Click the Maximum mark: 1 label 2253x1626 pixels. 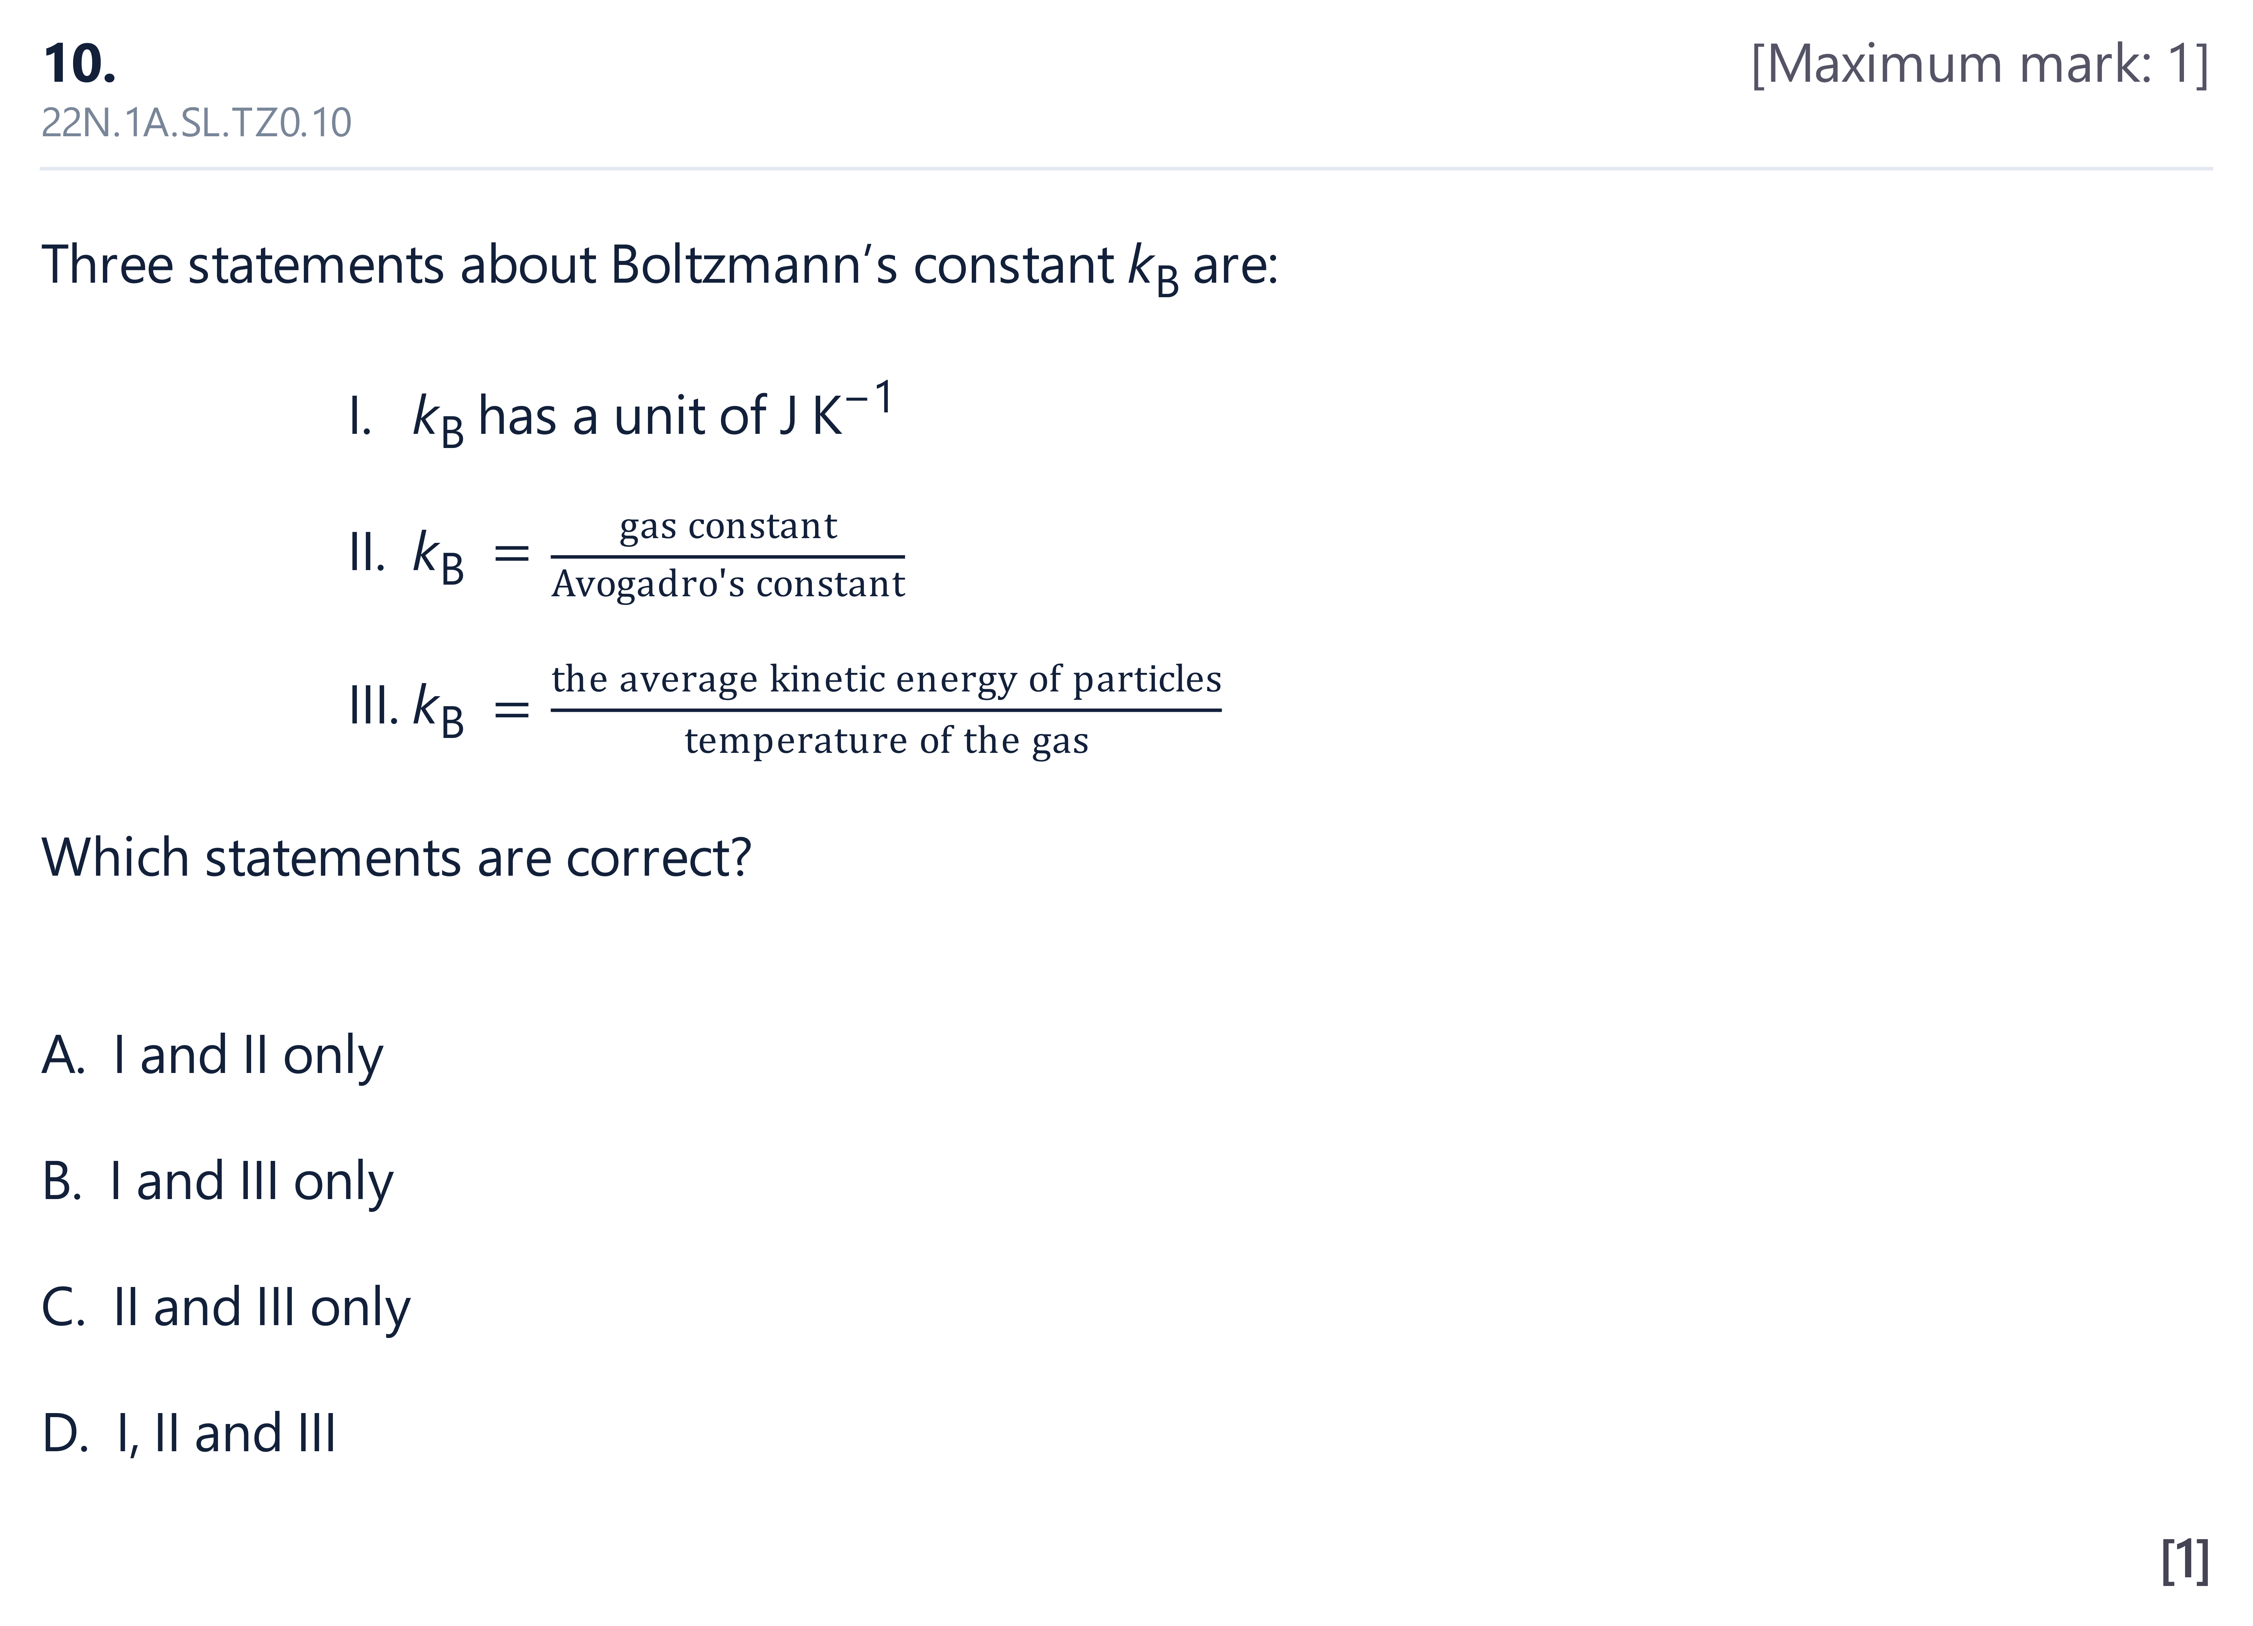pos(1980,65)
